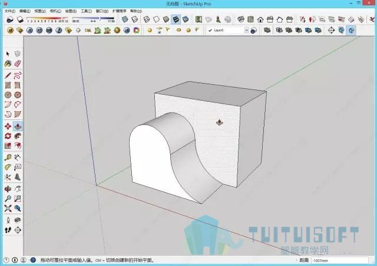Open the 帮助(H) menu
The height and width of the screenshot is (266, 377).
(x=136, y=11)
